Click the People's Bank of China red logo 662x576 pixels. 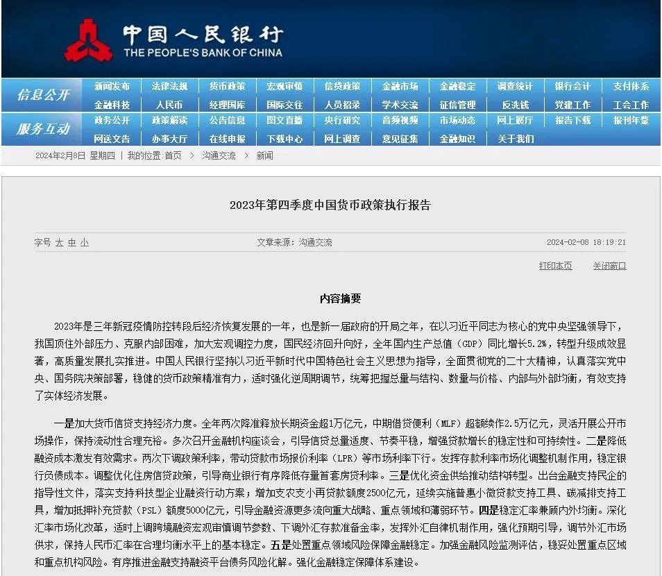[x=88, y=40]
